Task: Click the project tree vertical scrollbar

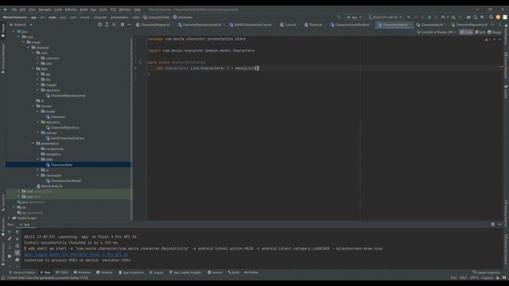Action: [132, 129]
